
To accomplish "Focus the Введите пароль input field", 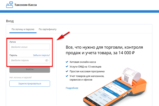I will [30, 60].
